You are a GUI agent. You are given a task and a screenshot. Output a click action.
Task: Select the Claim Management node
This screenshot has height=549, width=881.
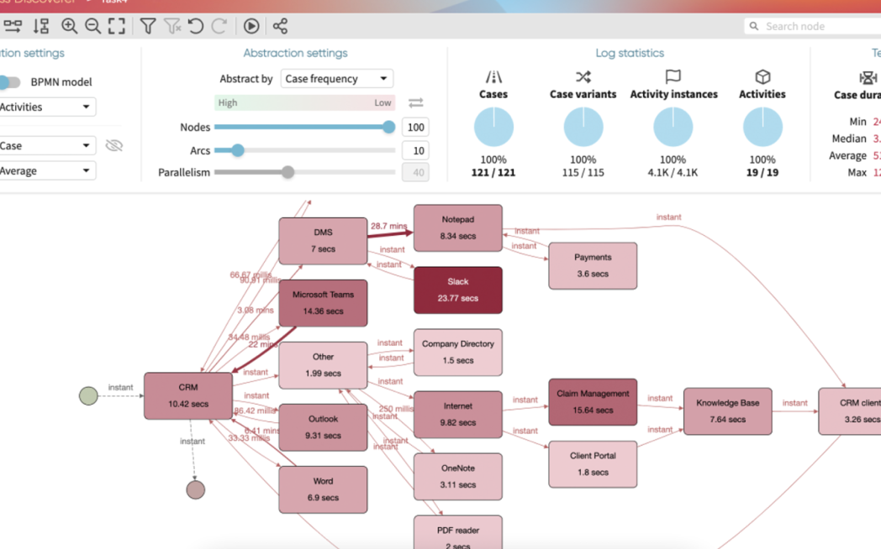pos(593,402)
